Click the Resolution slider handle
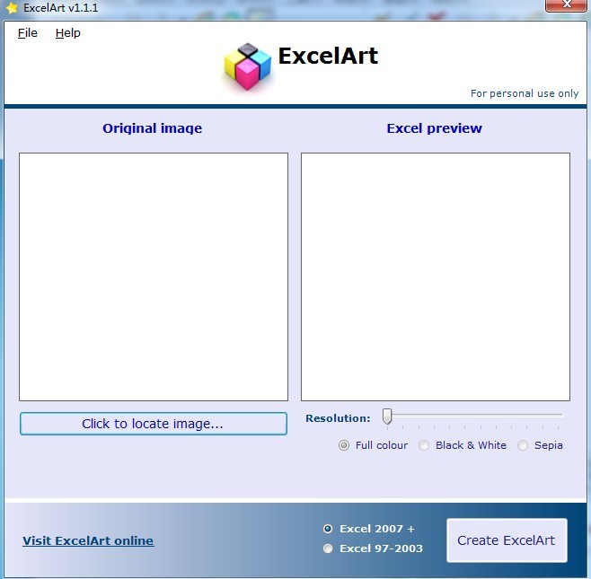The image size is (591, 579). [387, 417]
